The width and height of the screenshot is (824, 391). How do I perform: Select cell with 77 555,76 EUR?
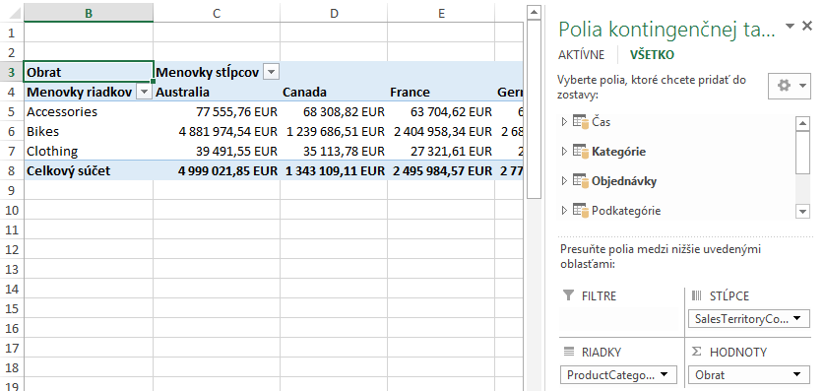[x=217, y=111]
